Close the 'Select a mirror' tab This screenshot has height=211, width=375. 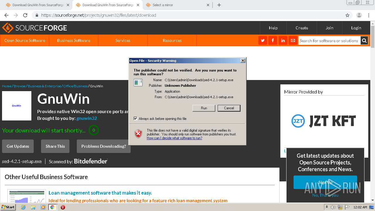pos(208,5)
